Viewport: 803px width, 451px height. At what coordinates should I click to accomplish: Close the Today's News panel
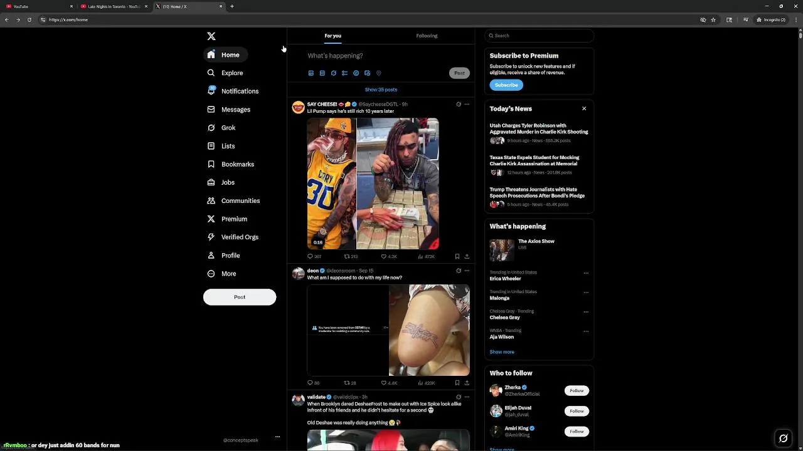click(x=584, y=109)
